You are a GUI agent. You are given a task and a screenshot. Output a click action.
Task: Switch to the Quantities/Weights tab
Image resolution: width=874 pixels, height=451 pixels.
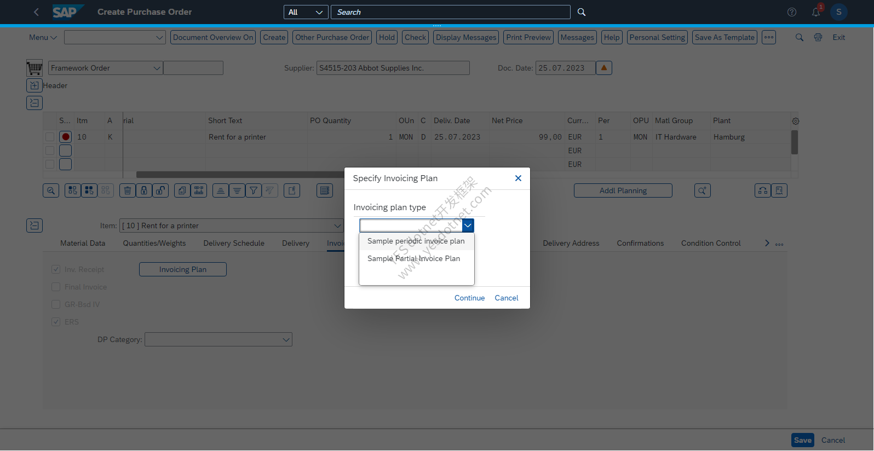coord(154,243)
